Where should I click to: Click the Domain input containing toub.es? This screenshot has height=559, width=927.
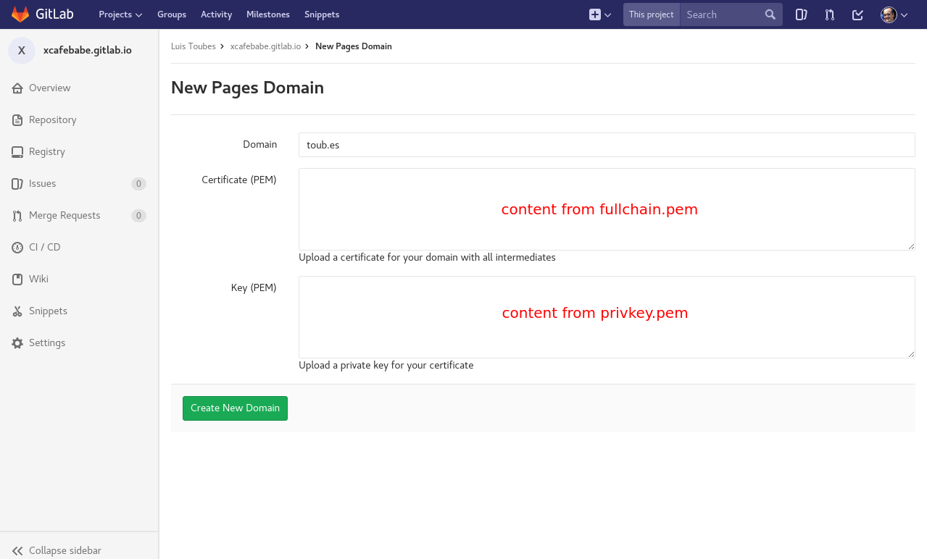coord(607,144)
